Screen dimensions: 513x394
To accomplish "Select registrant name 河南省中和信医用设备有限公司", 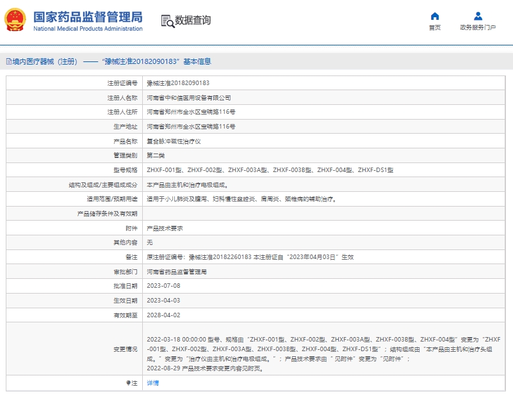I will [x=189, y=98].
